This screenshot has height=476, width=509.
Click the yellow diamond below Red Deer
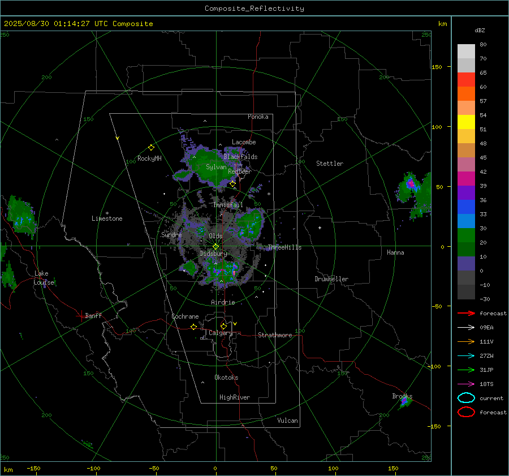232,184
